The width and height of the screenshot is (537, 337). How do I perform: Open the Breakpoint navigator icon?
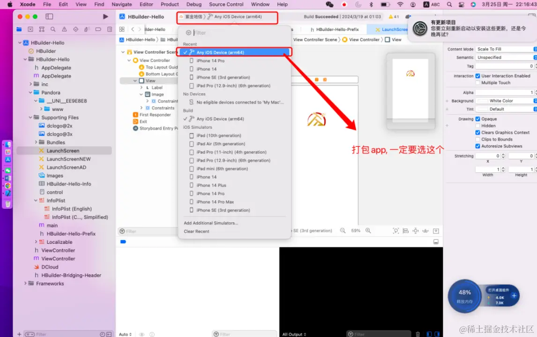[x=98, y=29]
